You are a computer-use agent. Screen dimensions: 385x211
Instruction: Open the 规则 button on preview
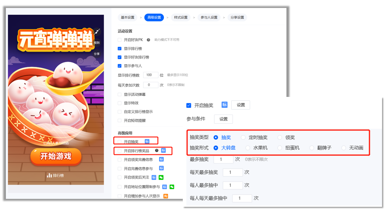click(97, 42)
